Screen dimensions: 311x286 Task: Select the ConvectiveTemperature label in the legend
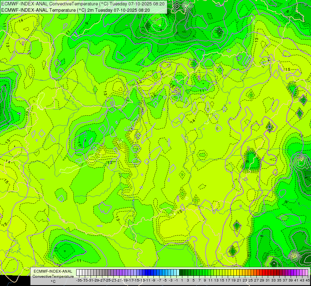(x=53, y=276)
